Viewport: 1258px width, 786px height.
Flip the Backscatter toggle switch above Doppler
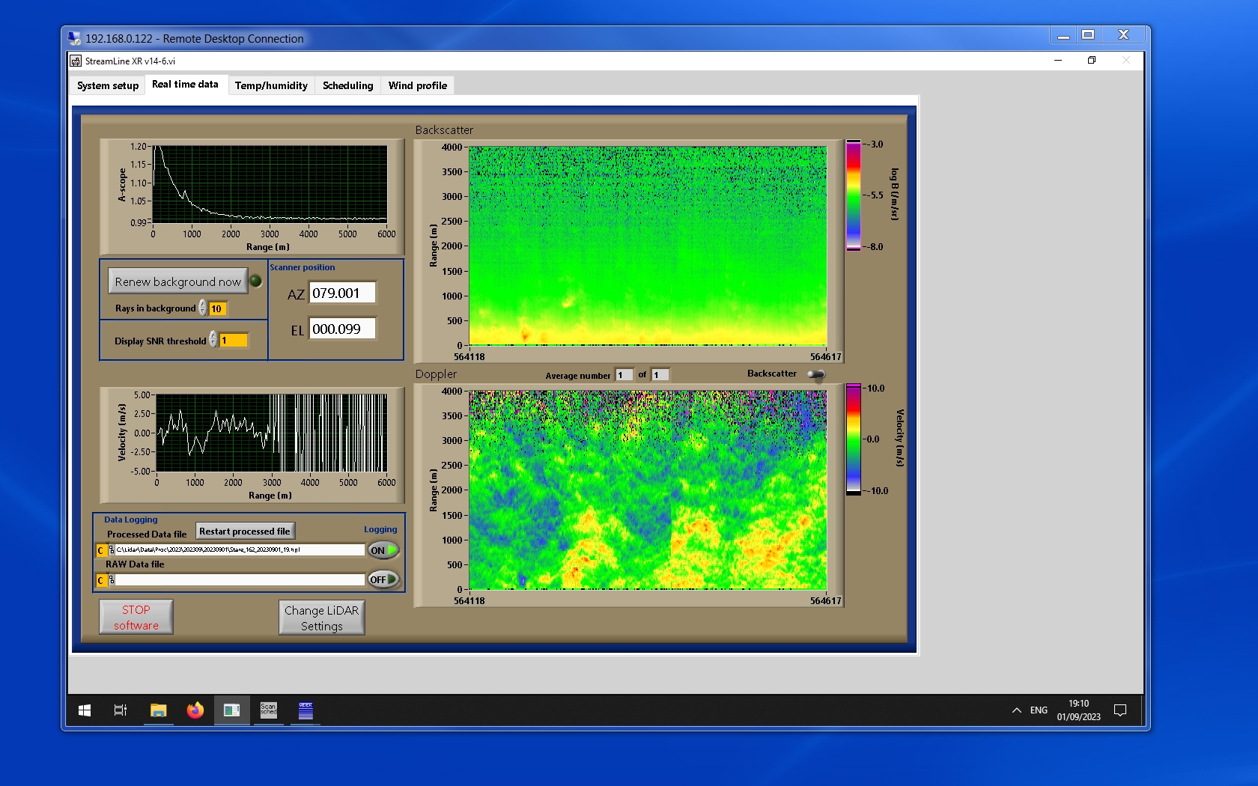click(x=816, y=374)
